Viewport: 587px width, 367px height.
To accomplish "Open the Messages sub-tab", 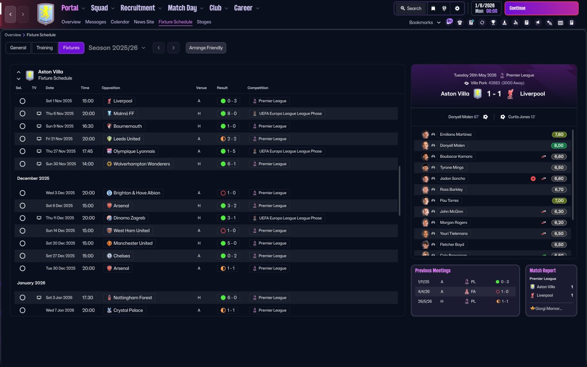I will pyautogui.click(x=95, y=22).
